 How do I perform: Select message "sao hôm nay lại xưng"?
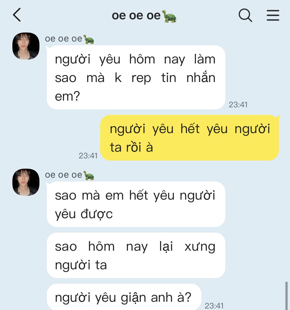[136, 255]
